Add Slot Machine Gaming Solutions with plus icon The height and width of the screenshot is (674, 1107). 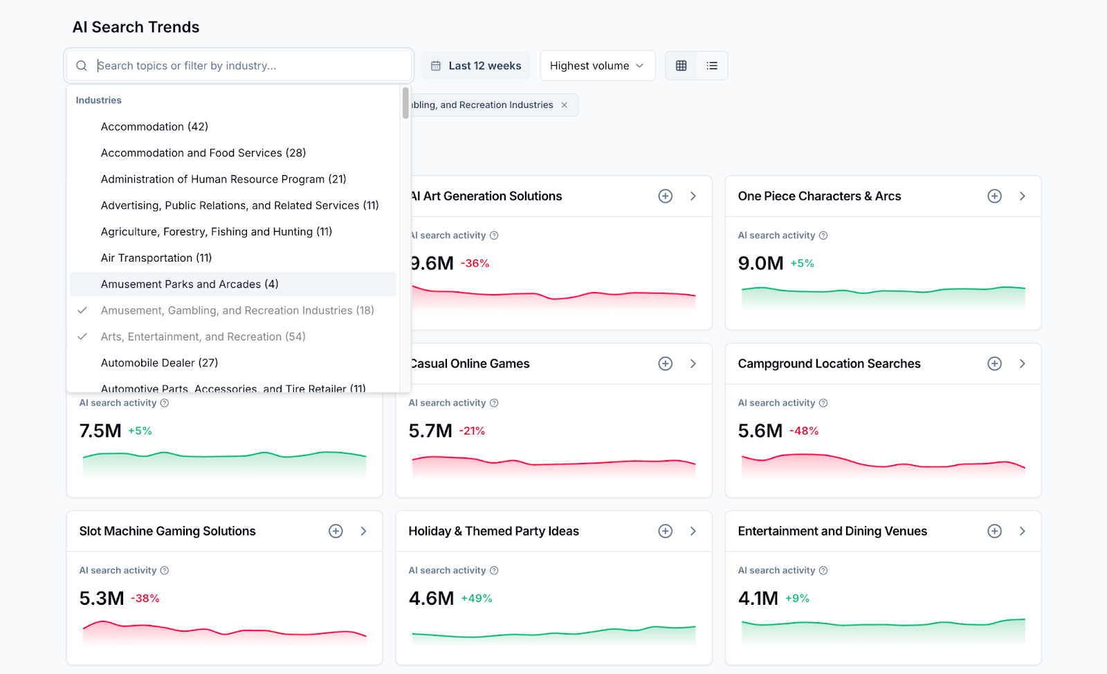coord(336,531)
